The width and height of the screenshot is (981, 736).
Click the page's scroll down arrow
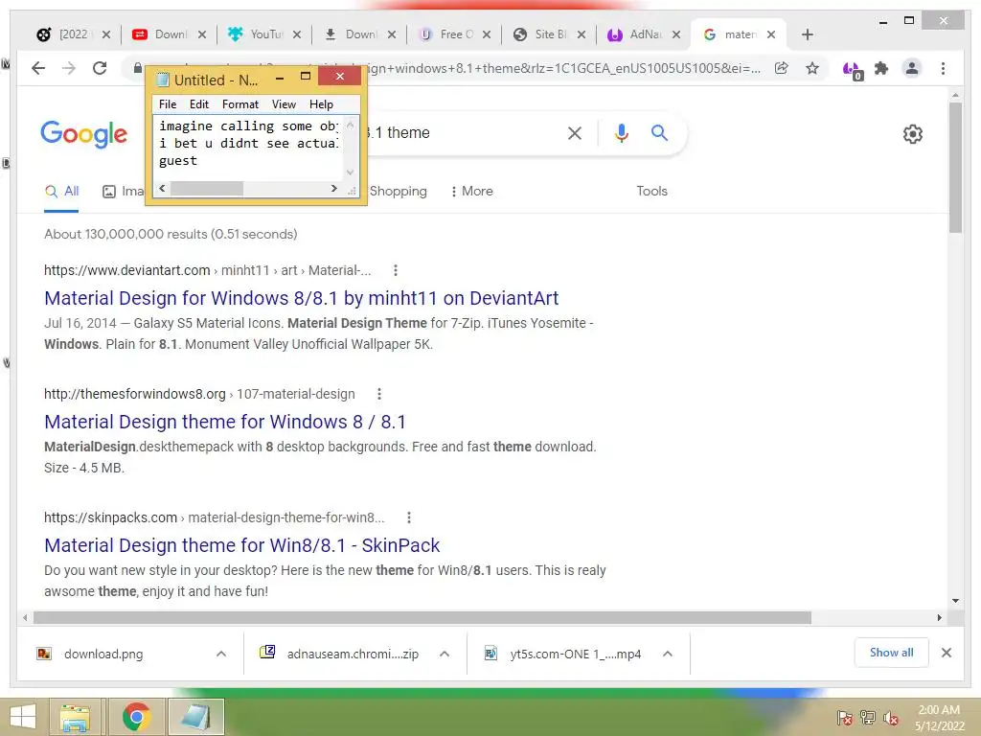click(x=955, y=601)
